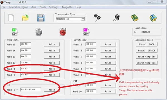Viewport: 167px width, 100px height.
Task: Open the Settings menu
Action: 53,7
